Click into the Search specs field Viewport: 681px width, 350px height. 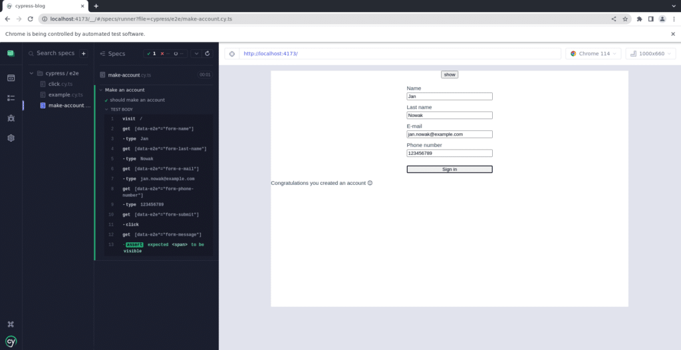point(53,53)
